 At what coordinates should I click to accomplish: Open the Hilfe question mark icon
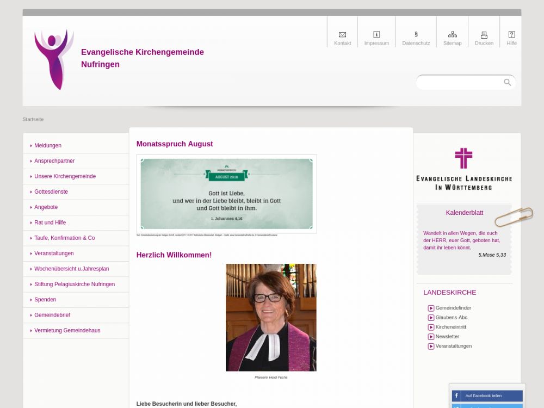tap(511, 35)
